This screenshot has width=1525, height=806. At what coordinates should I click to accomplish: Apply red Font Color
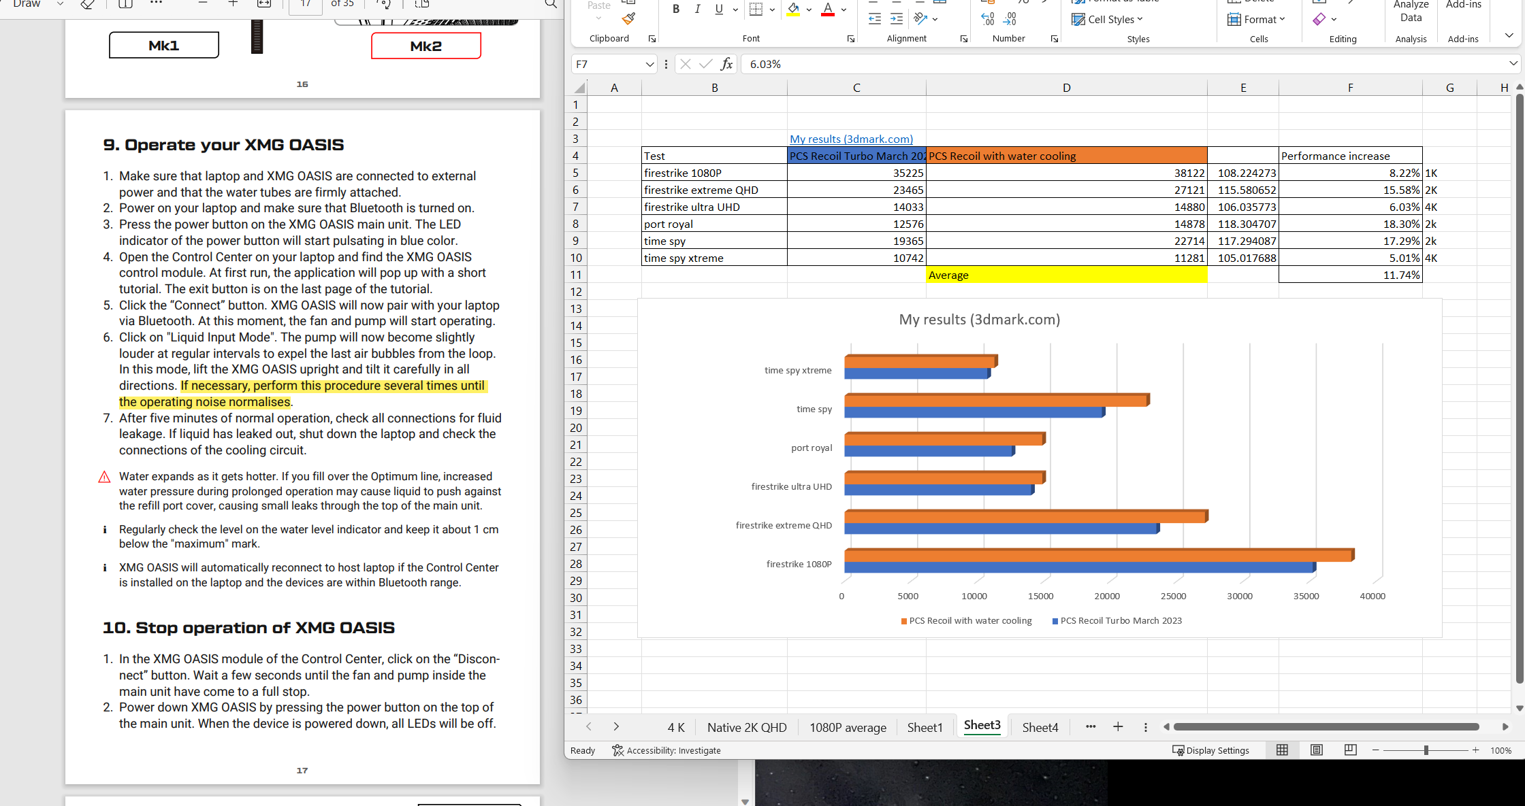tap(828, 9)
